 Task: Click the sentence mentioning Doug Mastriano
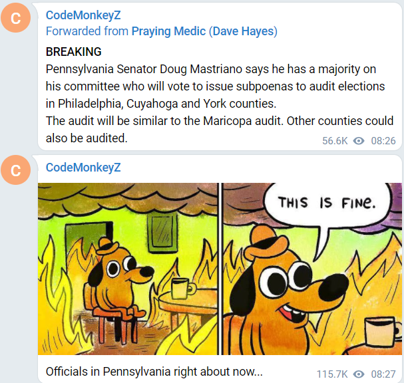point(216,86)
